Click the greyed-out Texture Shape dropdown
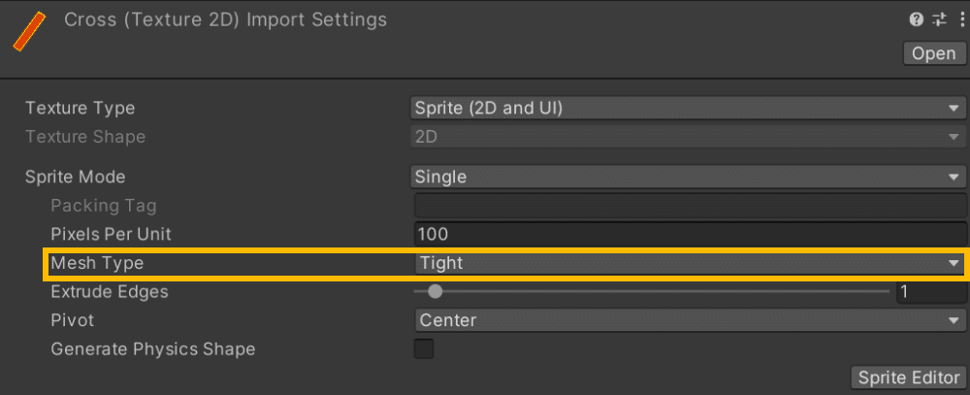970x395 pixels. pos(688,137)
